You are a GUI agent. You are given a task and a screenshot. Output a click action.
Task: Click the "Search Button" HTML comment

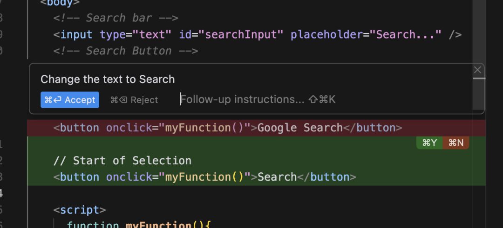click(125, 51)
